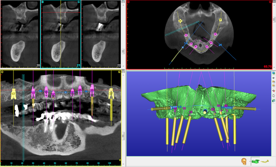The width and height of the screenshot is (276, 167).
Task: Toggle the green jaw model thumbnail
Action: [255, 162]
